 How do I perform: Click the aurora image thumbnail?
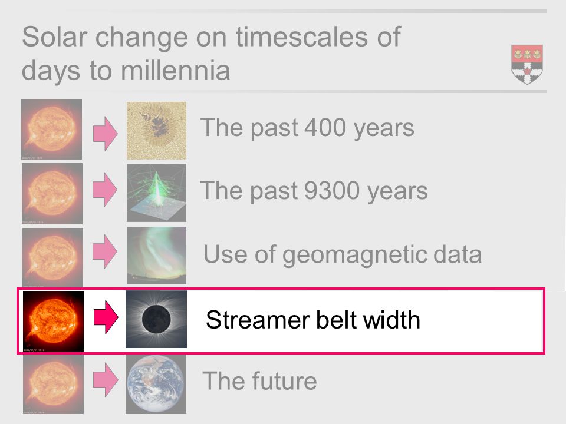[157, 255]
